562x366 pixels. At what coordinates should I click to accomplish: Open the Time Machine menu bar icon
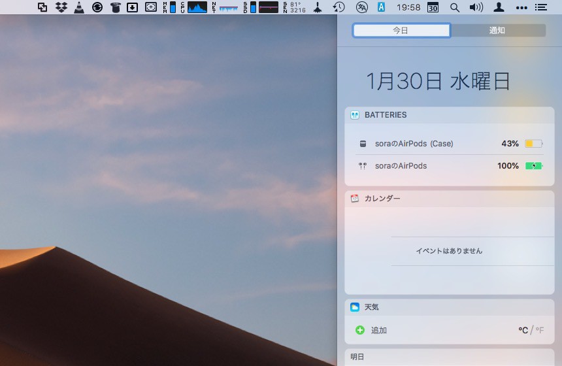(x=339, y=7)
